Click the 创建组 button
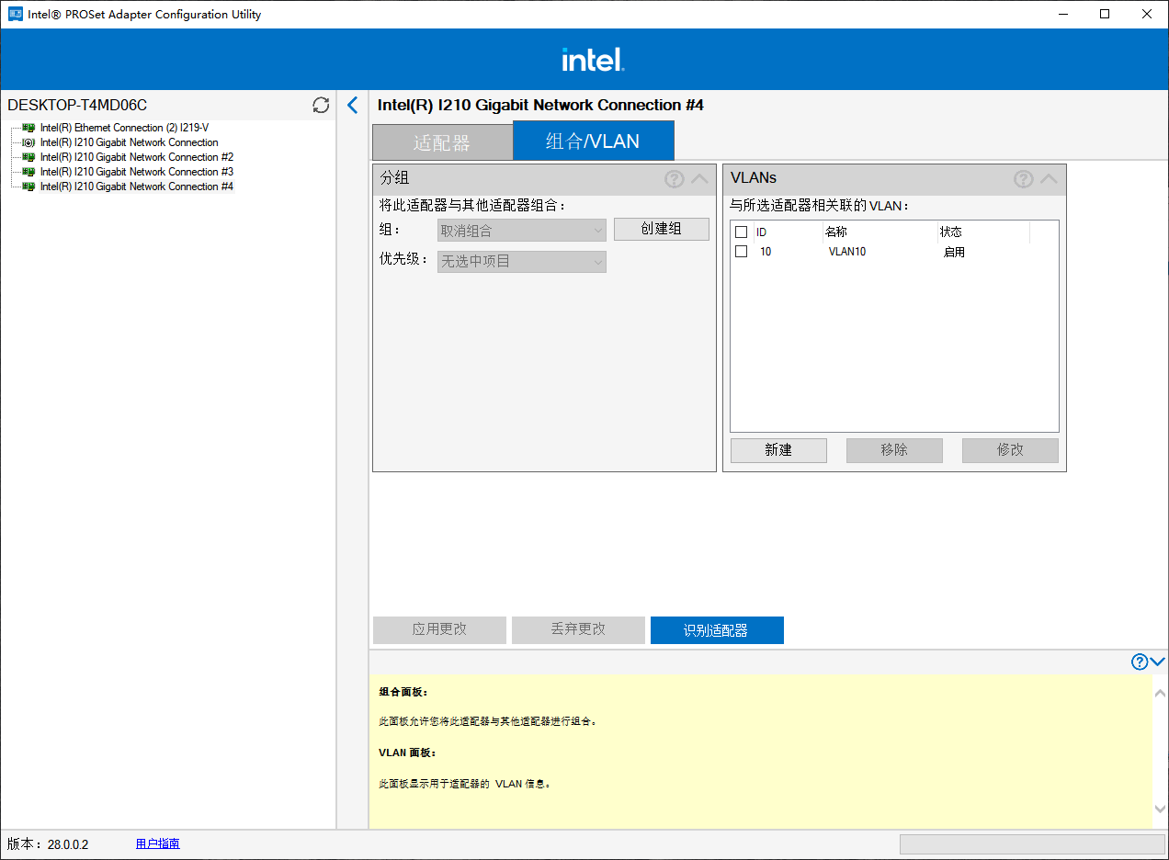Screen dimensions: 1169x860 point(662,229)
